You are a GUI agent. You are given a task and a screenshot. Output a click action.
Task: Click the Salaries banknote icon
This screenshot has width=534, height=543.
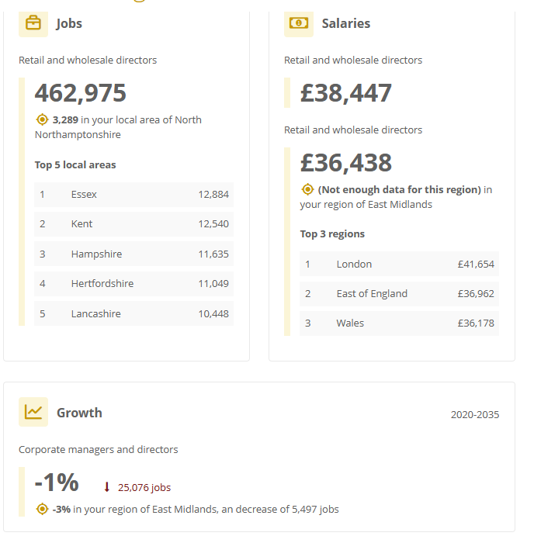tap(299, 23)
